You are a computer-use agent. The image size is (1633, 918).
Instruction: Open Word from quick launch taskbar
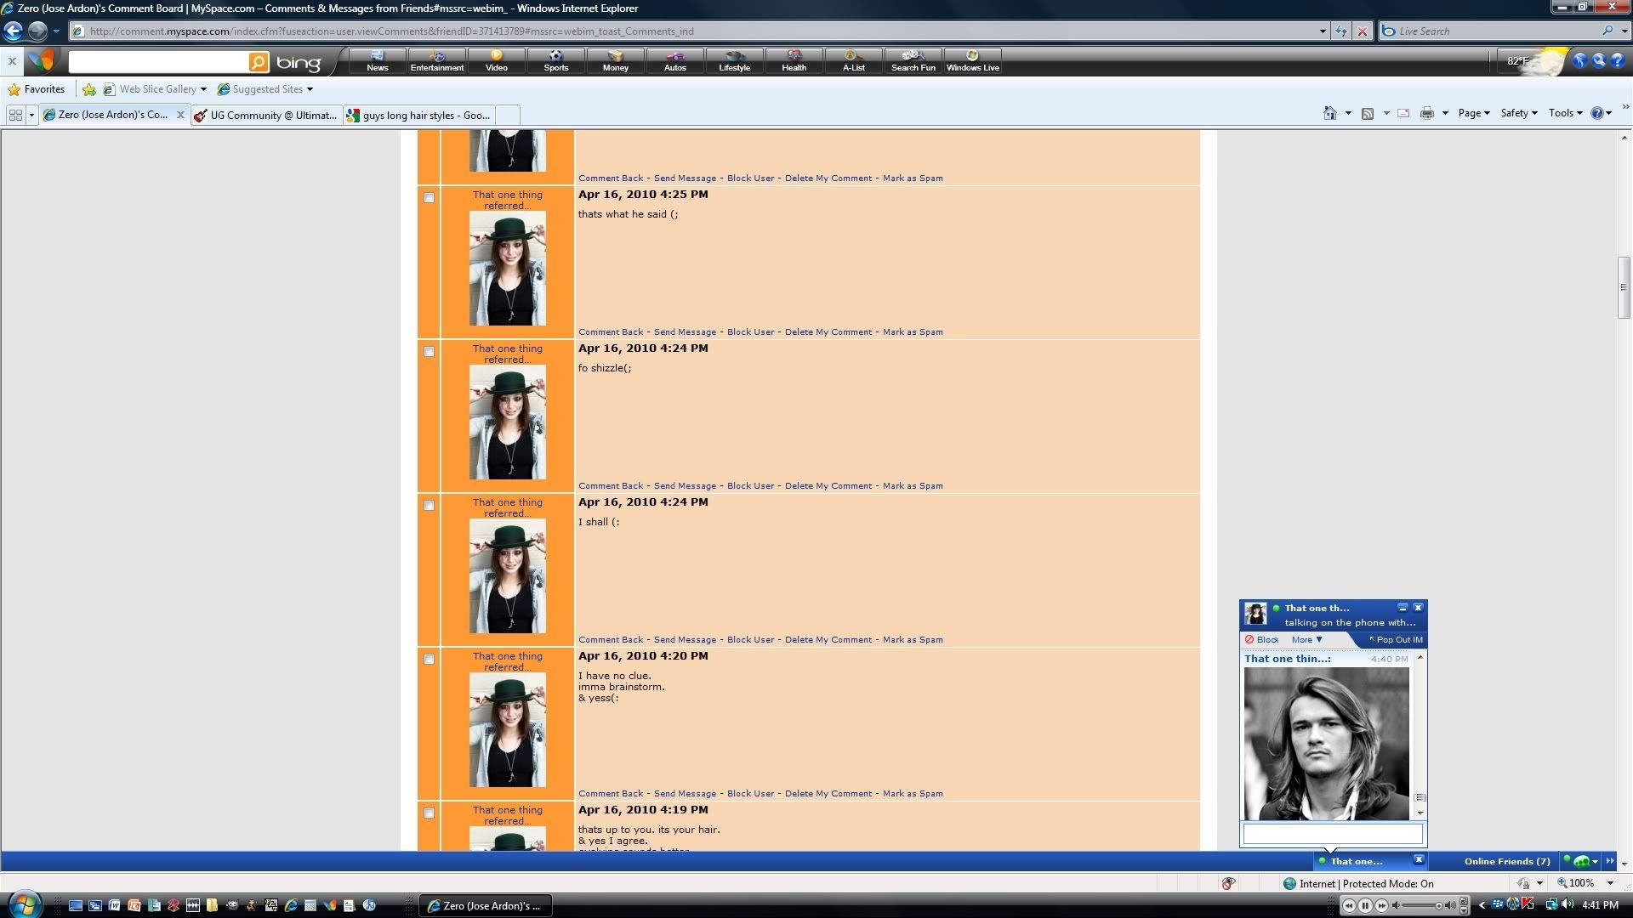click(114, 906)
